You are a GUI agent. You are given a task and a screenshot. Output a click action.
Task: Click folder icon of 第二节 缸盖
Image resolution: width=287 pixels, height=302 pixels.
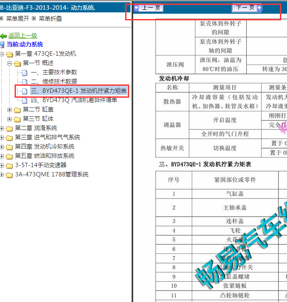tap(17, 110)
